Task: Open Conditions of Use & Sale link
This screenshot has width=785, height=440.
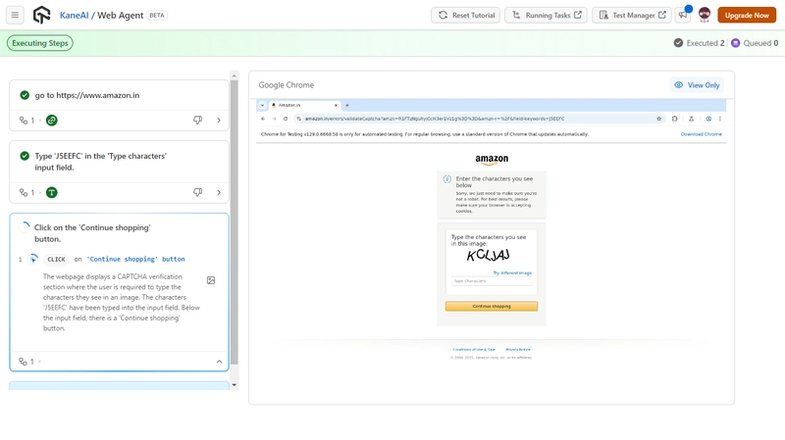Action: coord(474,350)
